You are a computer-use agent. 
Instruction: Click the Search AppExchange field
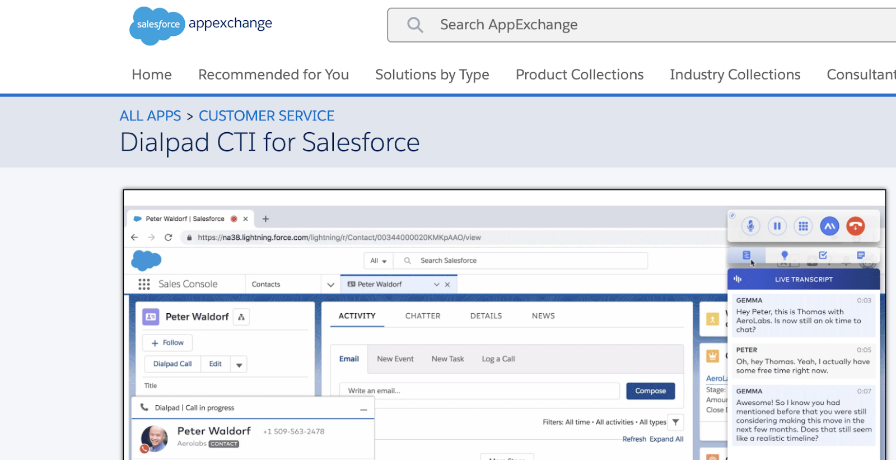point(641,25)
